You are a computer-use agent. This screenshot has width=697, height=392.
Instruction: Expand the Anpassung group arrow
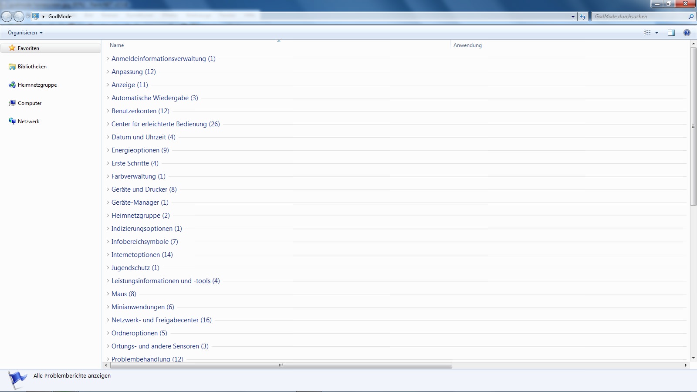click(108, 72)
